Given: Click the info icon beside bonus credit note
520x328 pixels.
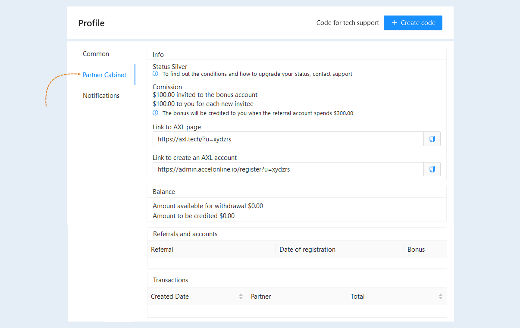Looking at the screenshot, I should click(x=155, y=113).
